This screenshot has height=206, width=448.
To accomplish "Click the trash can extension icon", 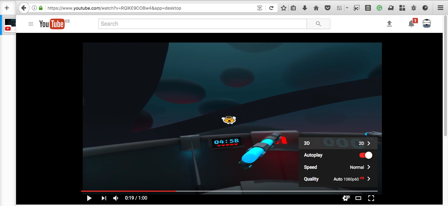I will 368,8.
